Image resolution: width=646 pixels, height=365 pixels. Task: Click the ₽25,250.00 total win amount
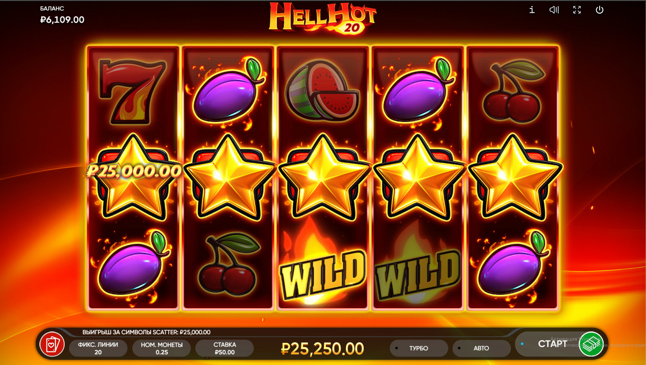[322, 348]
